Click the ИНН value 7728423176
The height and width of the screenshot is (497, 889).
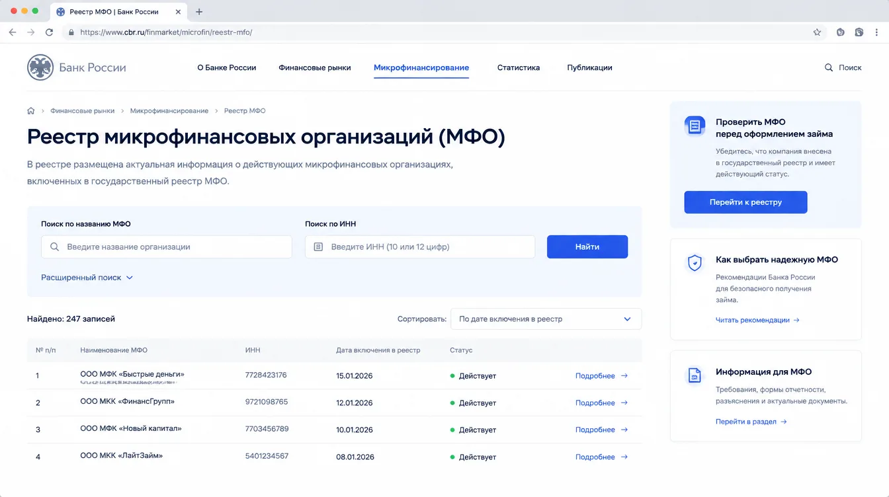(266, 375)
